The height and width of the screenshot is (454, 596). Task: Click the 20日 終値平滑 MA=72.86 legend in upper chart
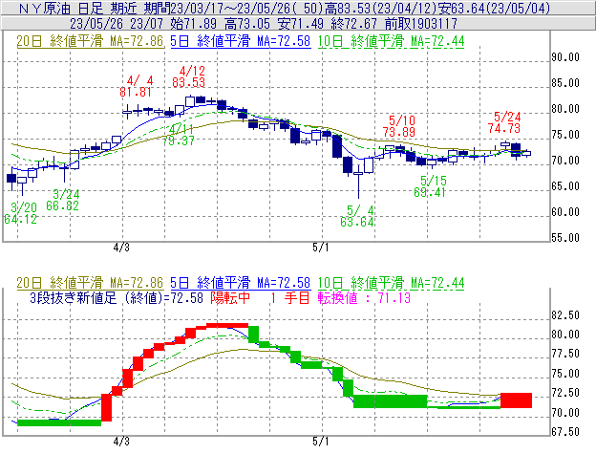pos(90,41)
